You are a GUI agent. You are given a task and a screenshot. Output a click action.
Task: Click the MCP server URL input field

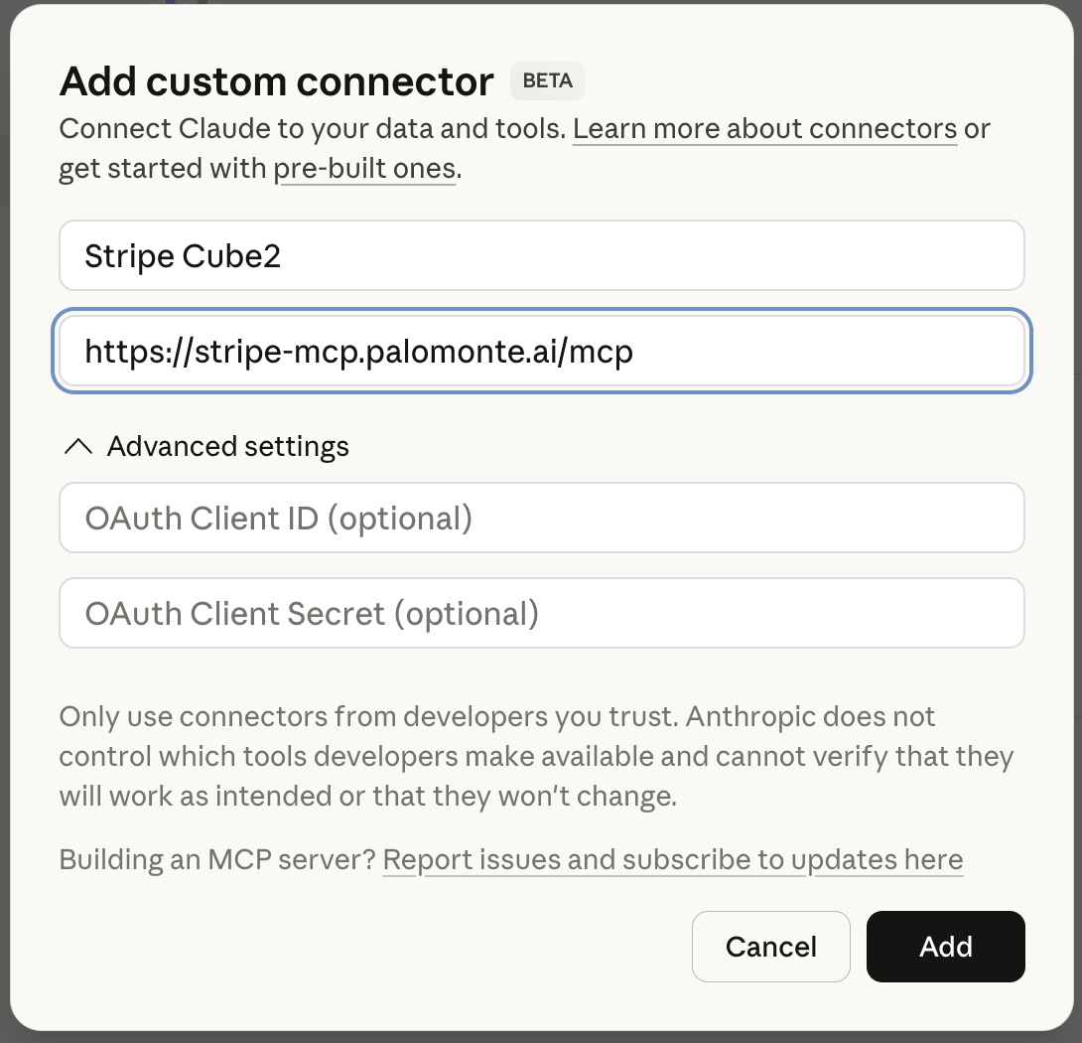tap(541, 351)
